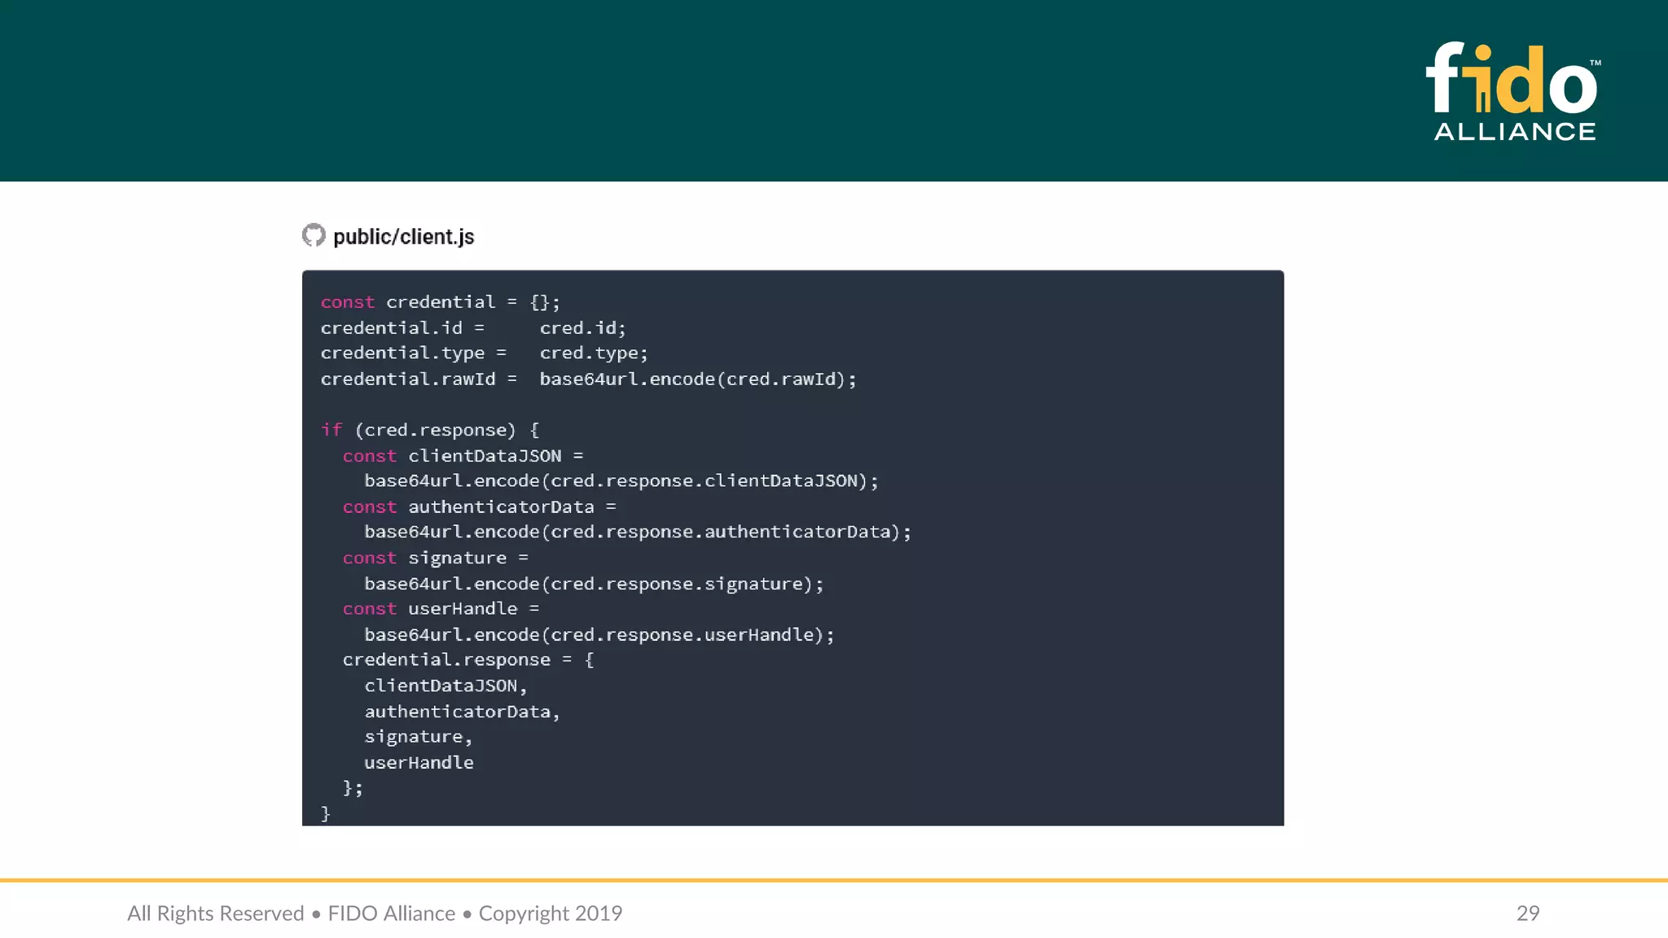1668x938 pixels.
Task: Click the 'userHandle' property in the object
Action: tap(419, 762)
